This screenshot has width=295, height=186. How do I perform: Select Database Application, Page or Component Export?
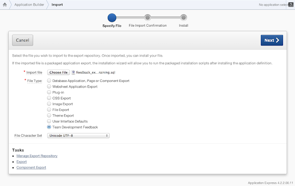point(49,81)
